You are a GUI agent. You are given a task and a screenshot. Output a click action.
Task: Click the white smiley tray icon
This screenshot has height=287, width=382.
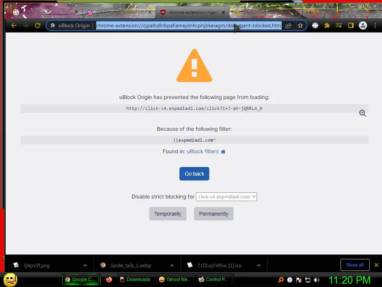coord(289,280)
